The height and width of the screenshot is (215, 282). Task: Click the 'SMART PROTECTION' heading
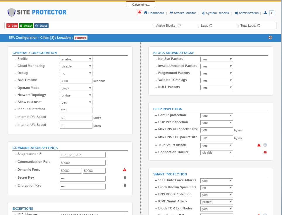pos(170,174)
